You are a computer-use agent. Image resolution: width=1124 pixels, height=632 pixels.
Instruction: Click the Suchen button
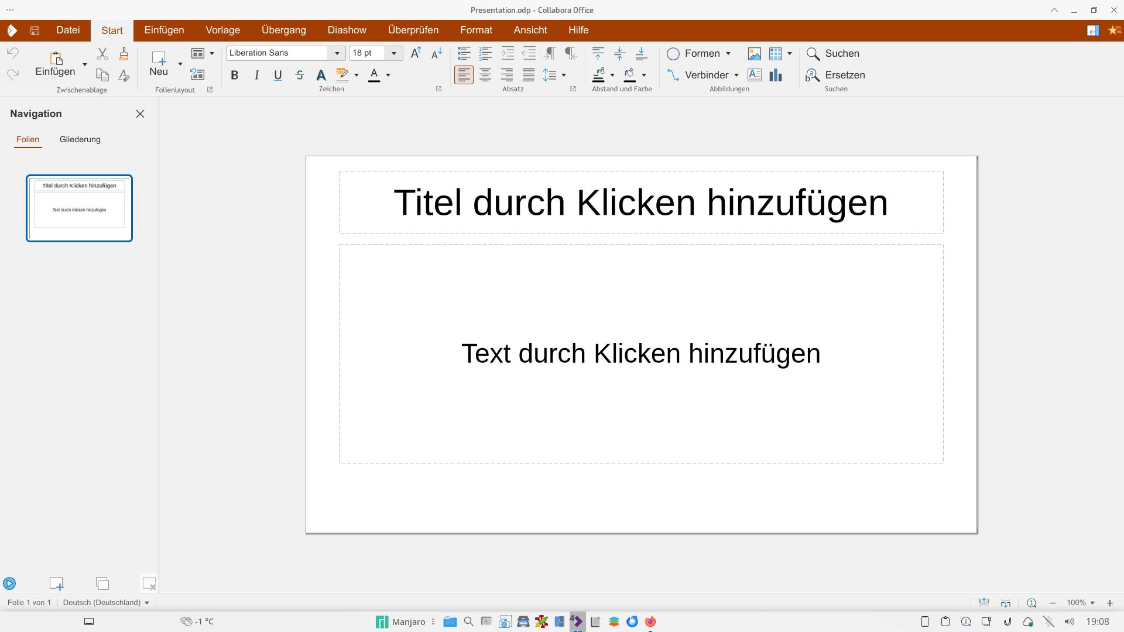pyautogui.click(x=833, y=53)
